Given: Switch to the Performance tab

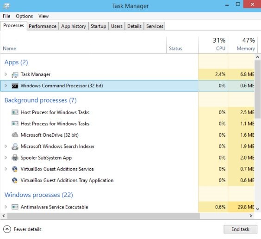Looking at the screenshot, I should (43, 26).
